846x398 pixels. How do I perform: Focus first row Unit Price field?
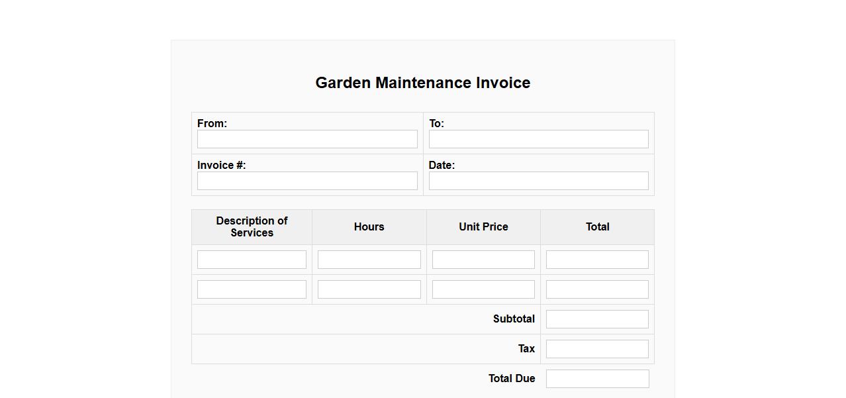(483, 260)
